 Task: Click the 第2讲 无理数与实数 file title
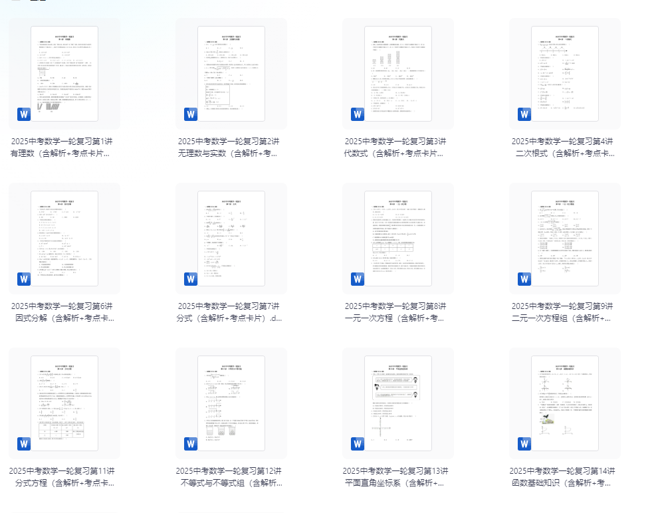click(x=228, y=147)
